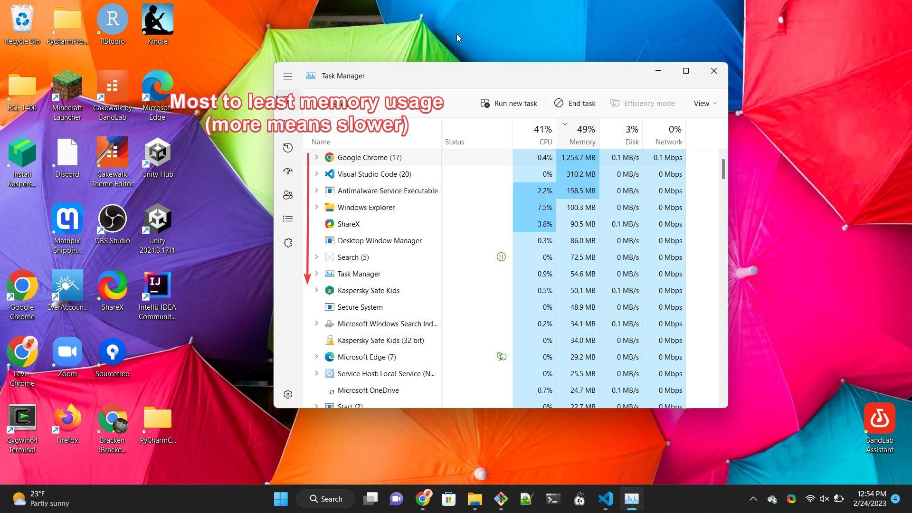Open the Startup apps sidebar page

[287, 171]
